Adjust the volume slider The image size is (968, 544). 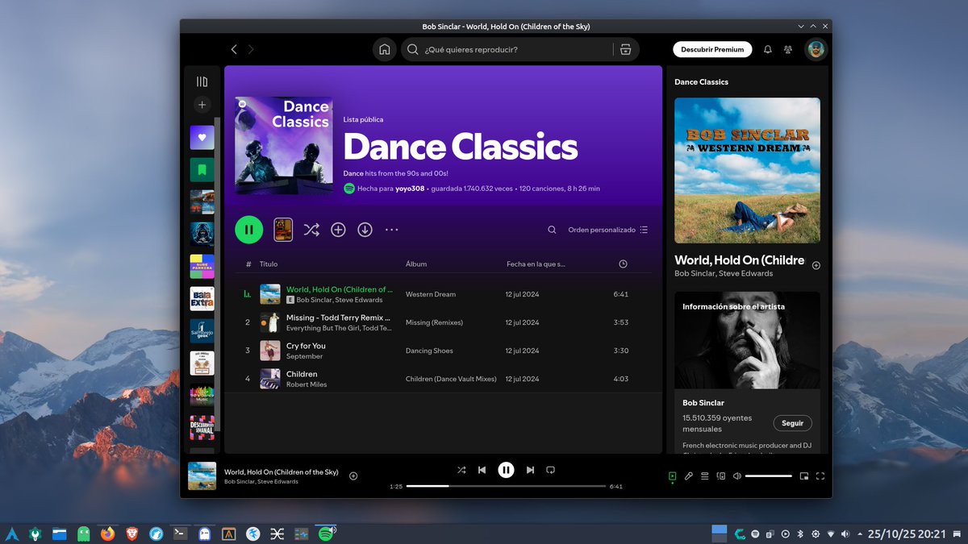click(x=769, y=476)
